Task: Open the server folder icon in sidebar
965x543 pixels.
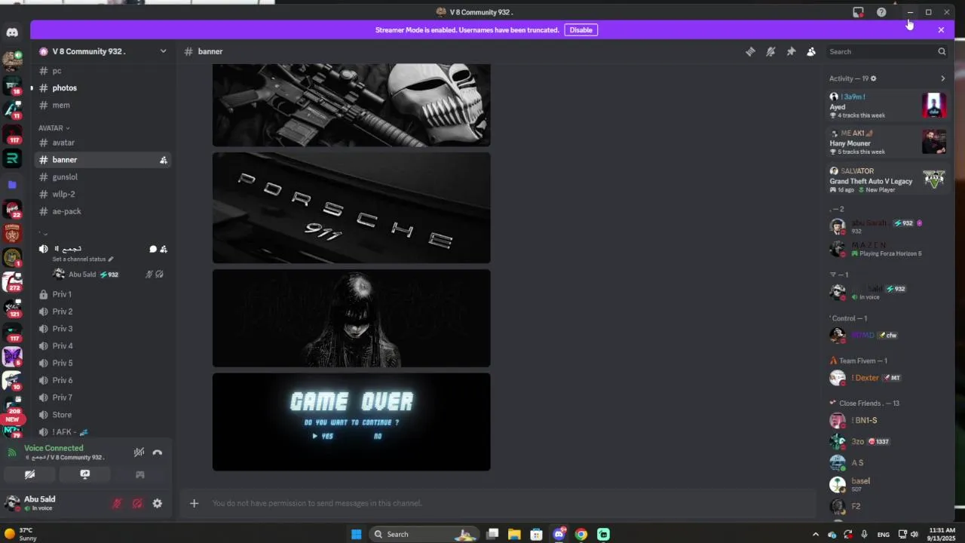Action: [x=12, y=184]
